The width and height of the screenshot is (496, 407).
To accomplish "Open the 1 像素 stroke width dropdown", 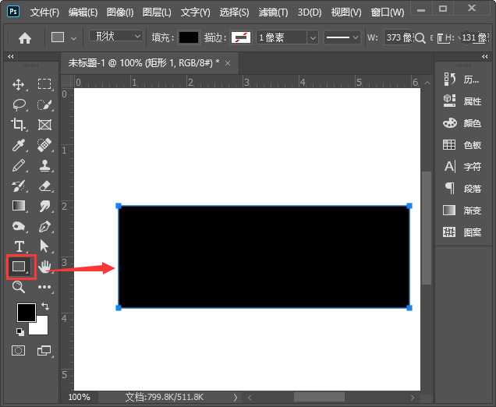I will (x=287, y=37).
